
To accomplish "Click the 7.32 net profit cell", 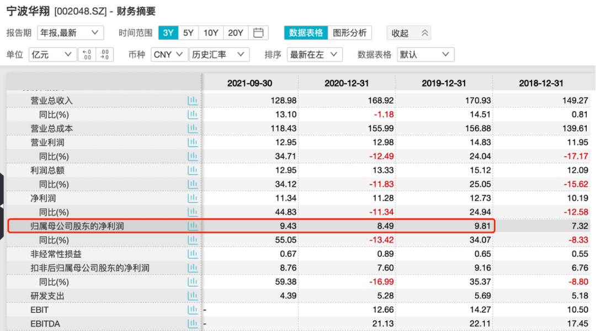I will point(580,226).
